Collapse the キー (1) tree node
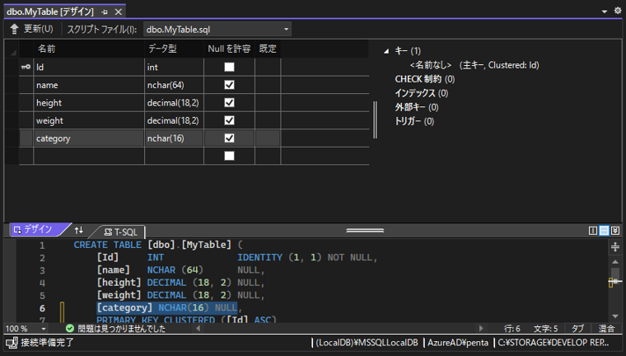Image resolution: width=626 pixels, height=356 pixels. point(386,51)
